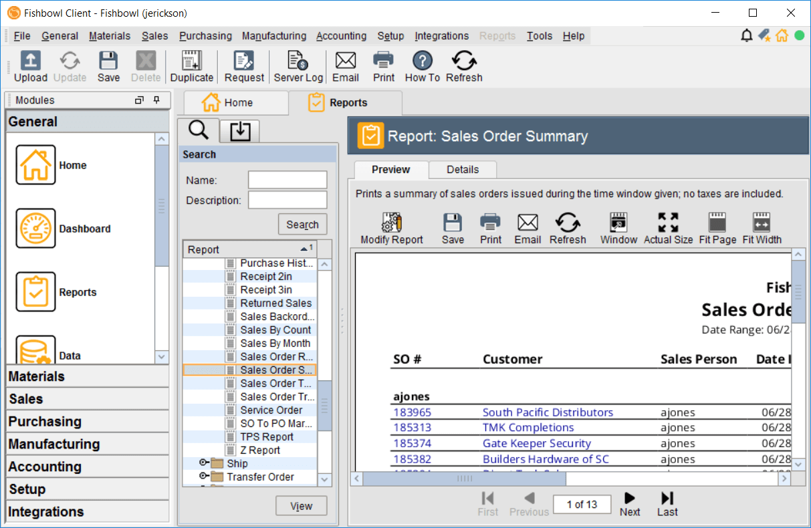Open the Modify Report designer
Screen dimensions: 811x528
pyautogui.click(x=391, y=227)
